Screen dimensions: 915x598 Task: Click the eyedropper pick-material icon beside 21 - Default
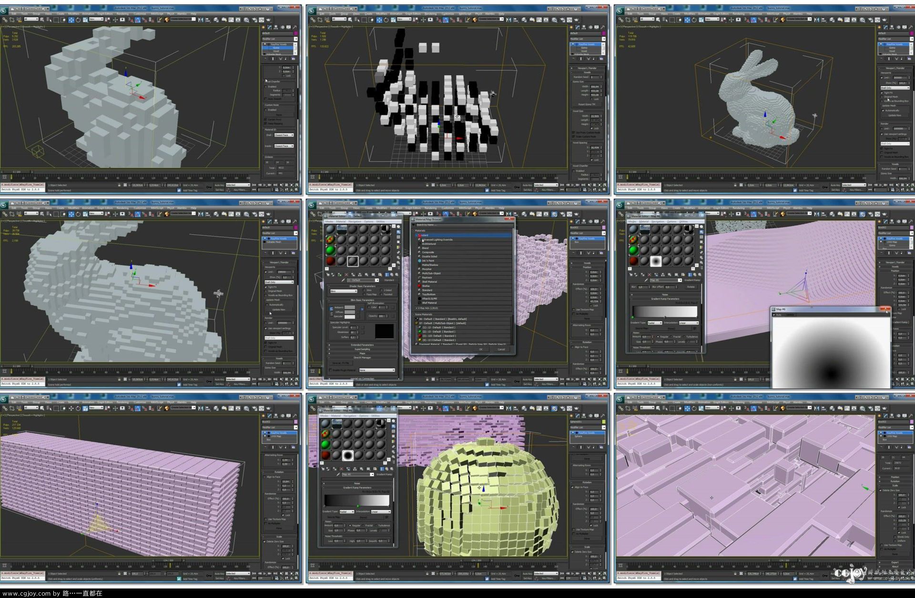tap(343, 280)
